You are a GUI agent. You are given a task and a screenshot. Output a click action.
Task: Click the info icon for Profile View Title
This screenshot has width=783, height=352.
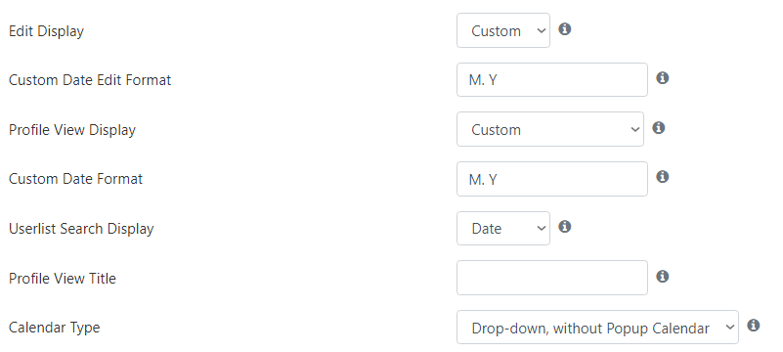662,276
